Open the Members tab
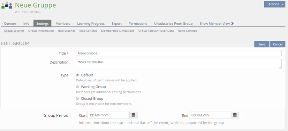 63,23
